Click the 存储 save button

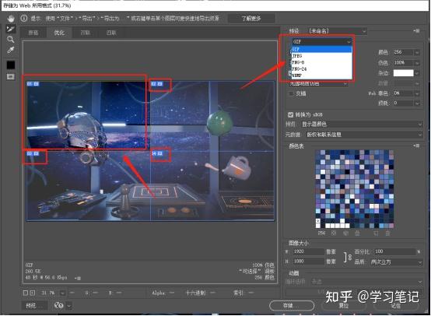(x=292, y=306)
